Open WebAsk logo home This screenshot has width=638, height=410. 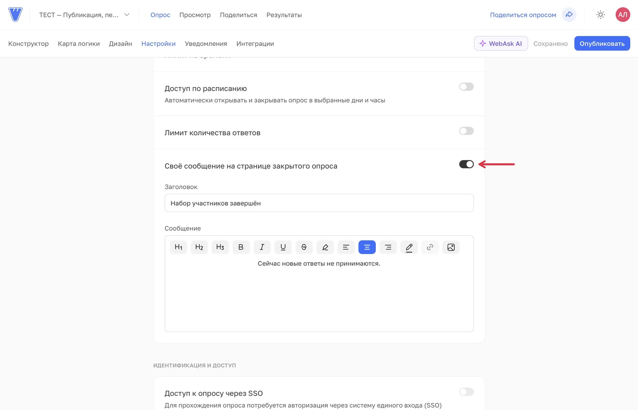click(16, 15)
